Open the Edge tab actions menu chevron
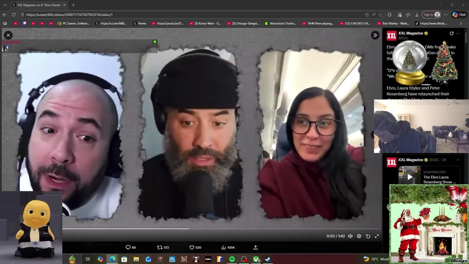The height and width of the screenshot is (264, 469). [x=4, y=5]
